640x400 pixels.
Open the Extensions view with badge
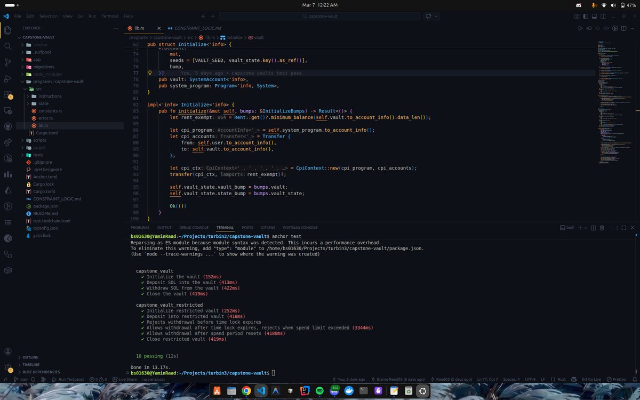[x=8, y=95]
